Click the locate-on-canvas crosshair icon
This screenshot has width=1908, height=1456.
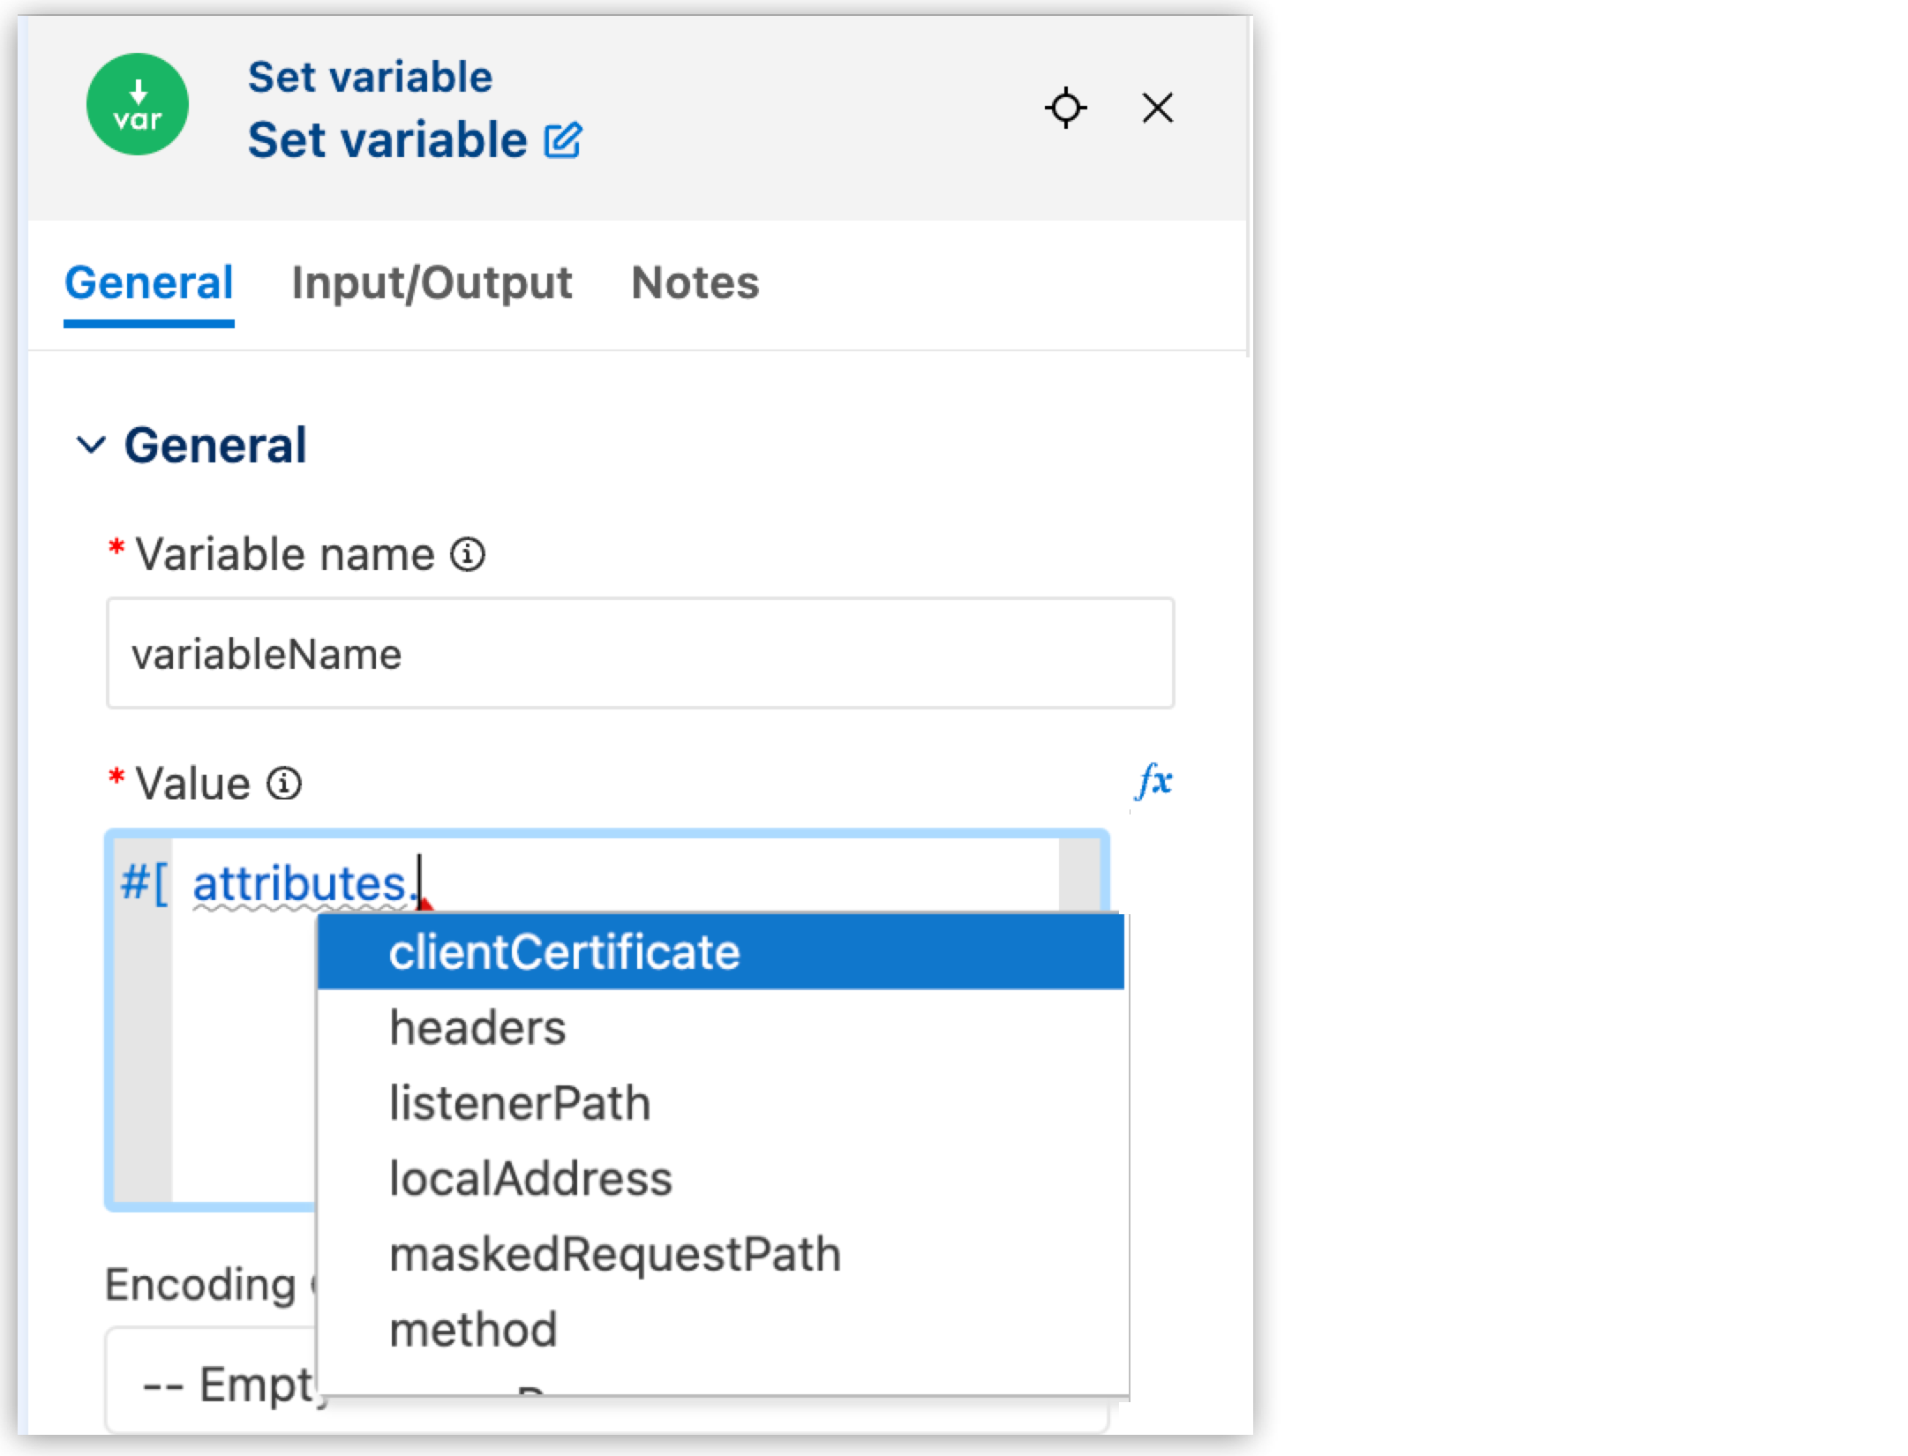[x=1067, y=108]
